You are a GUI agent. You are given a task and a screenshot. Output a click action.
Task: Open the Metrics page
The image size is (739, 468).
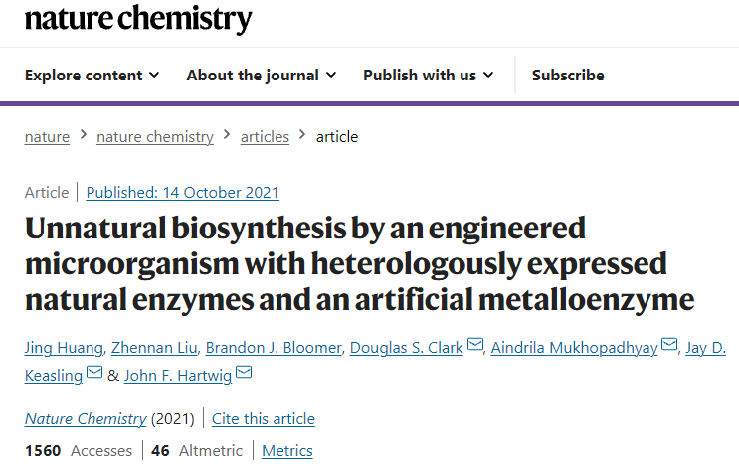[287, 451]
